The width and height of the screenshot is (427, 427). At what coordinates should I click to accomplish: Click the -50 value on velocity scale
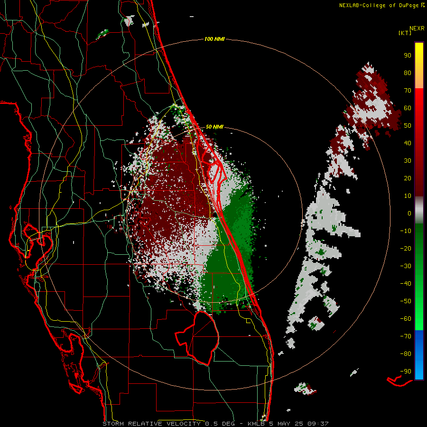(406, 301)
